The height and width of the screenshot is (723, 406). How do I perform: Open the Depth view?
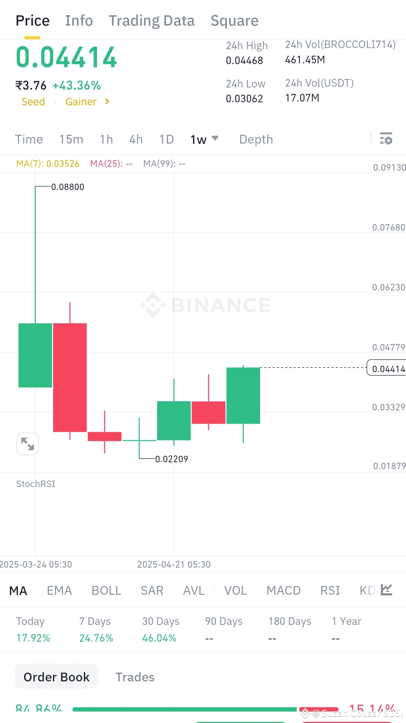click(256, 139)
